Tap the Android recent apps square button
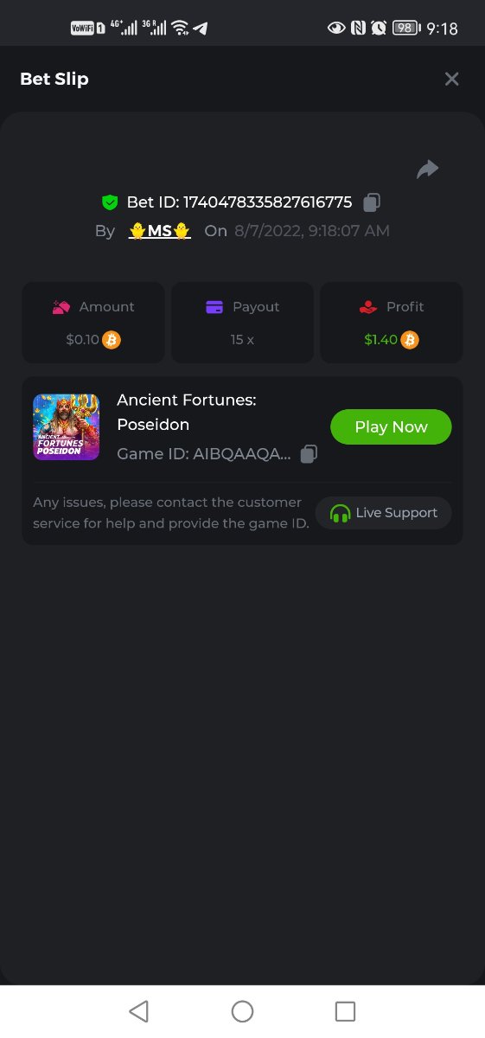 click(x=345, y=1011)
